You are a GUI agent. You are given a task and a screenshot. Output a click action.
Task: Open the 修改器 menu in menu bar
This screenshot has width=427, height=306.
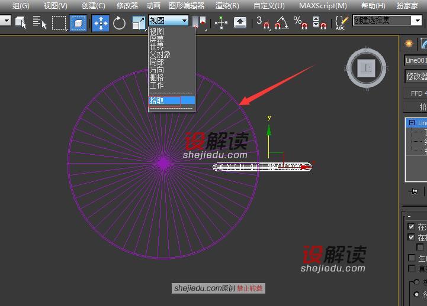[127, 5]
